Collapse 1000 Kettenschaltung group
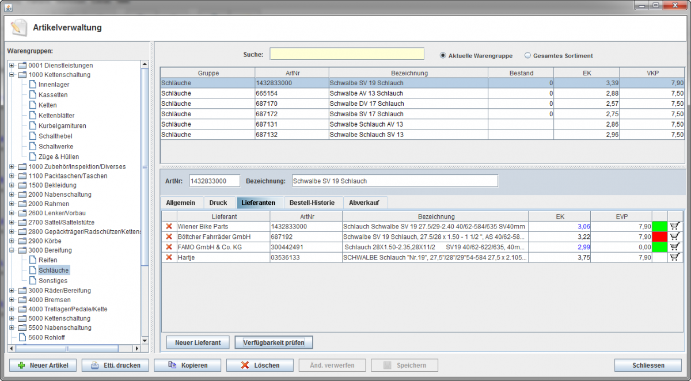The width and height of the screenshot is (691, 381). click(x=12, y=75)
